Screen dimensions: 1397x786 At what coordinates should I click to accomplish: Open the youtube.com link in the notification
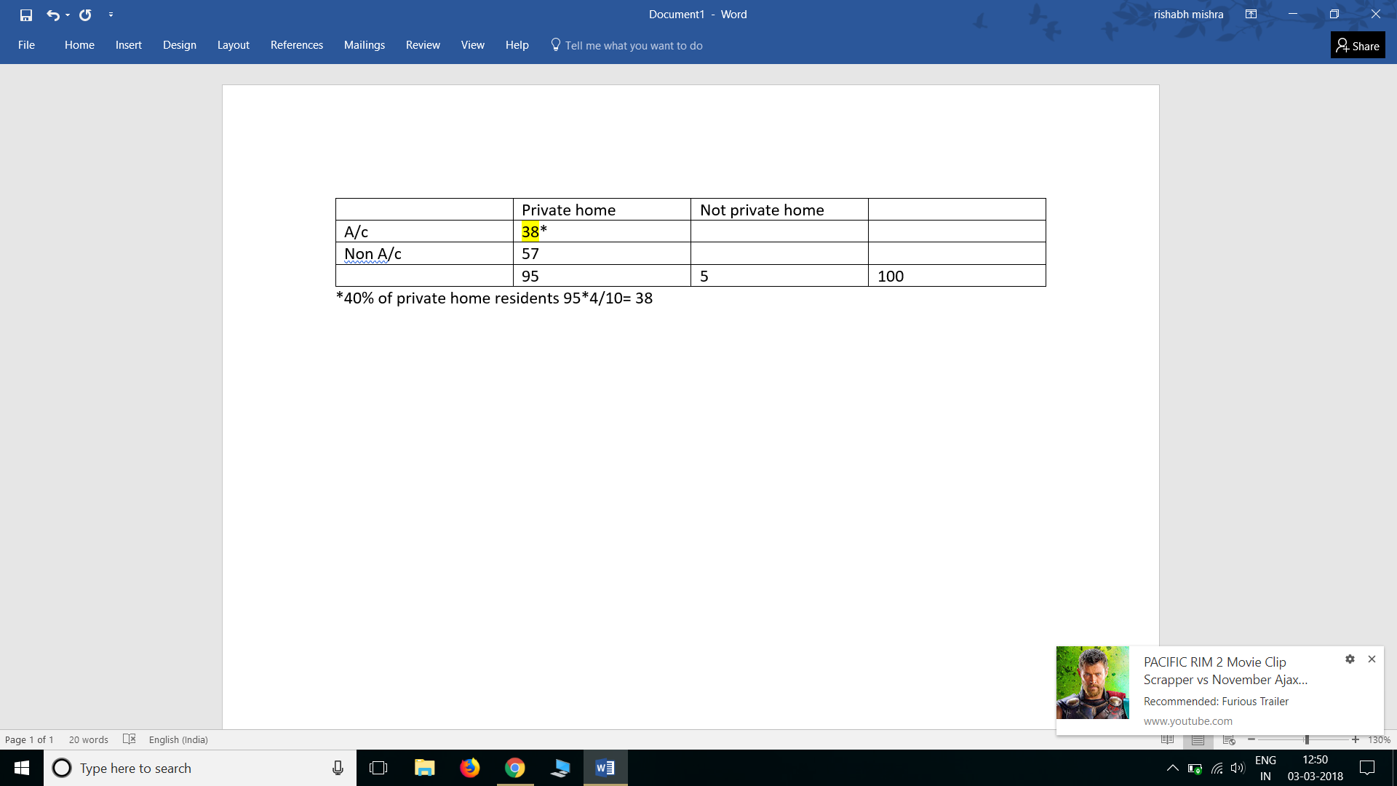(x=1187, y=720)
